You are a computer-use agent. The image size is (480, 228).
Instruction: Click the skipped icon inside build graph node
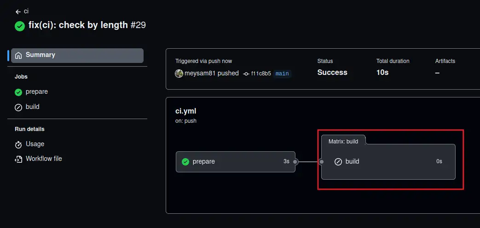338,162
